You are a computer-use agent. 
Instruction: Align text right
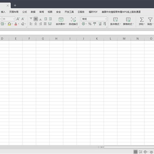[x=41, y=24]
